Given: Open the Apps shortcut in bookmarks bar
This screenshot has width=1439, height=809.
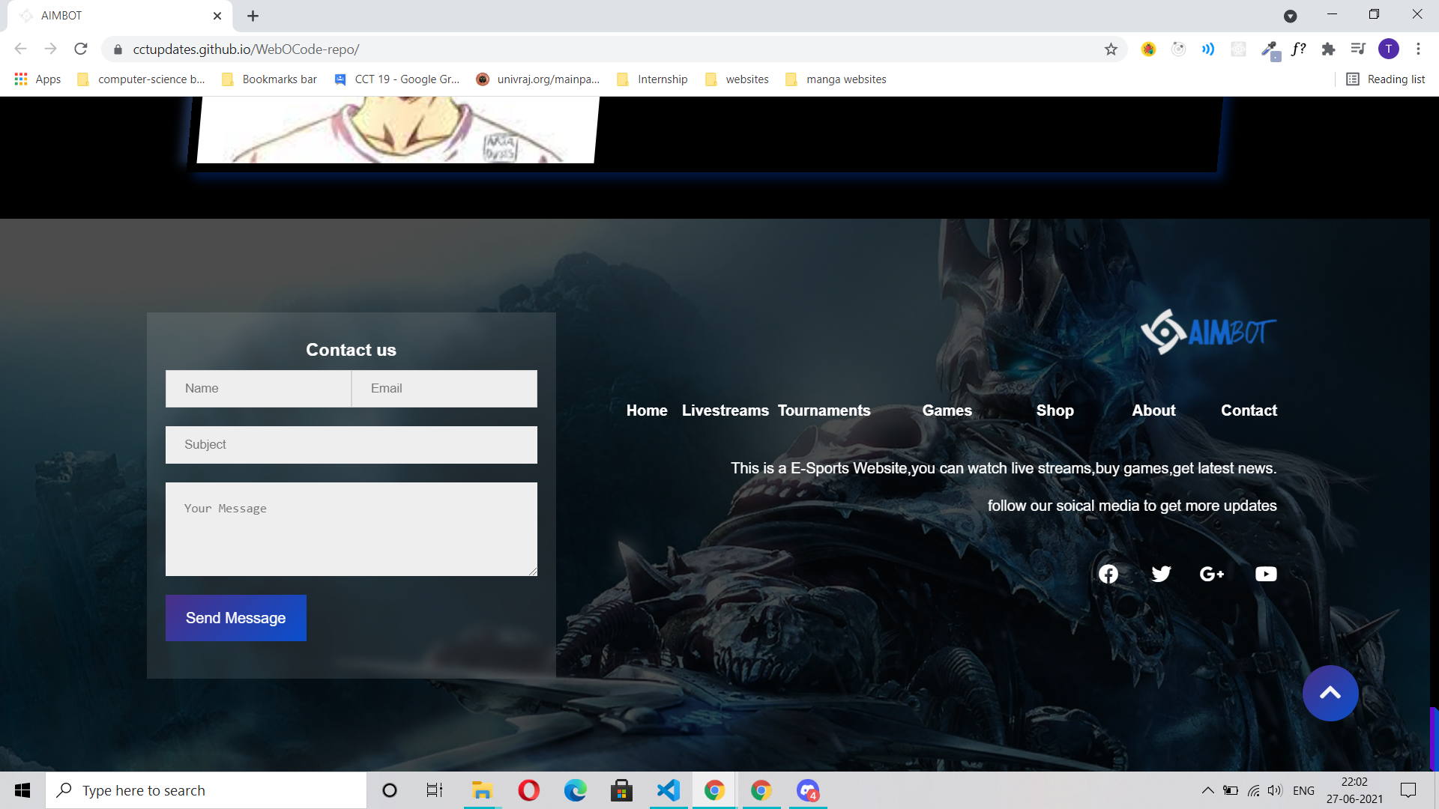Looking at the screenshot, I should click(37, 79).
